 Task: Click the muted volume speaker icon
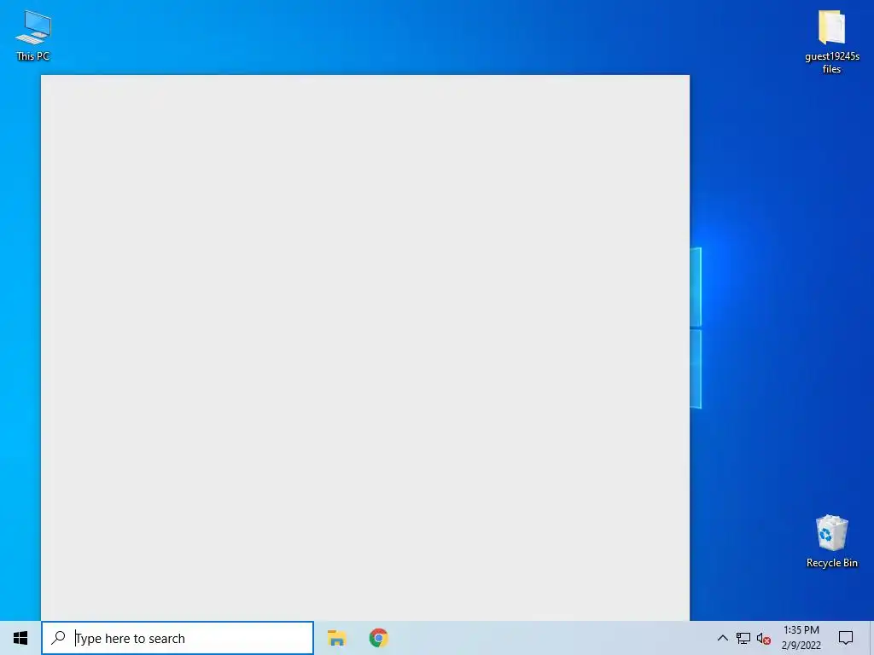pos(764,638)
